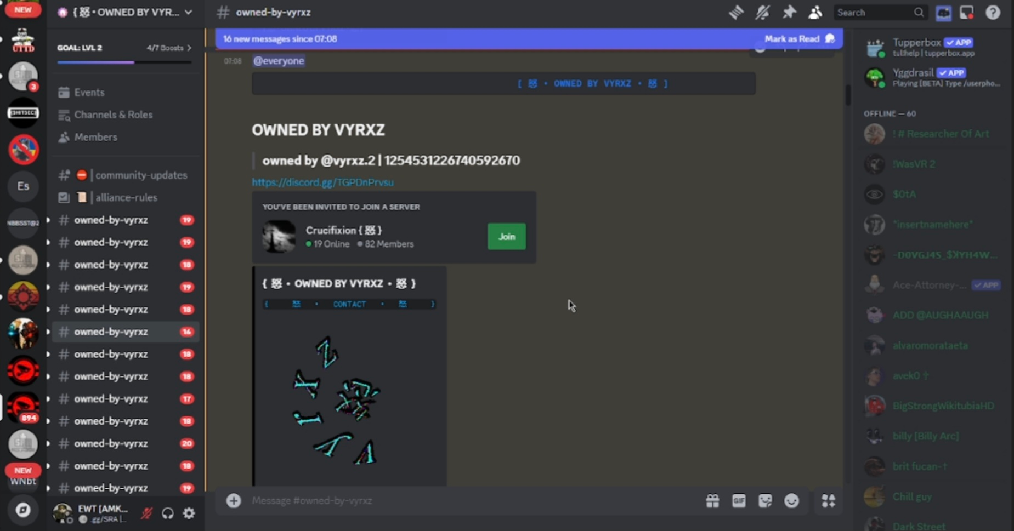The height and width of the screenshot is (531, 1014).
Task: Open the Events menu item
Action: [89, 93]
